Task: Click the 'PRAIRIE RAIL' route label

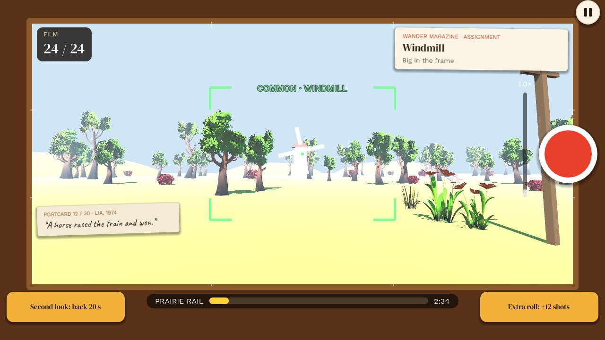Action: coord(179,301)
